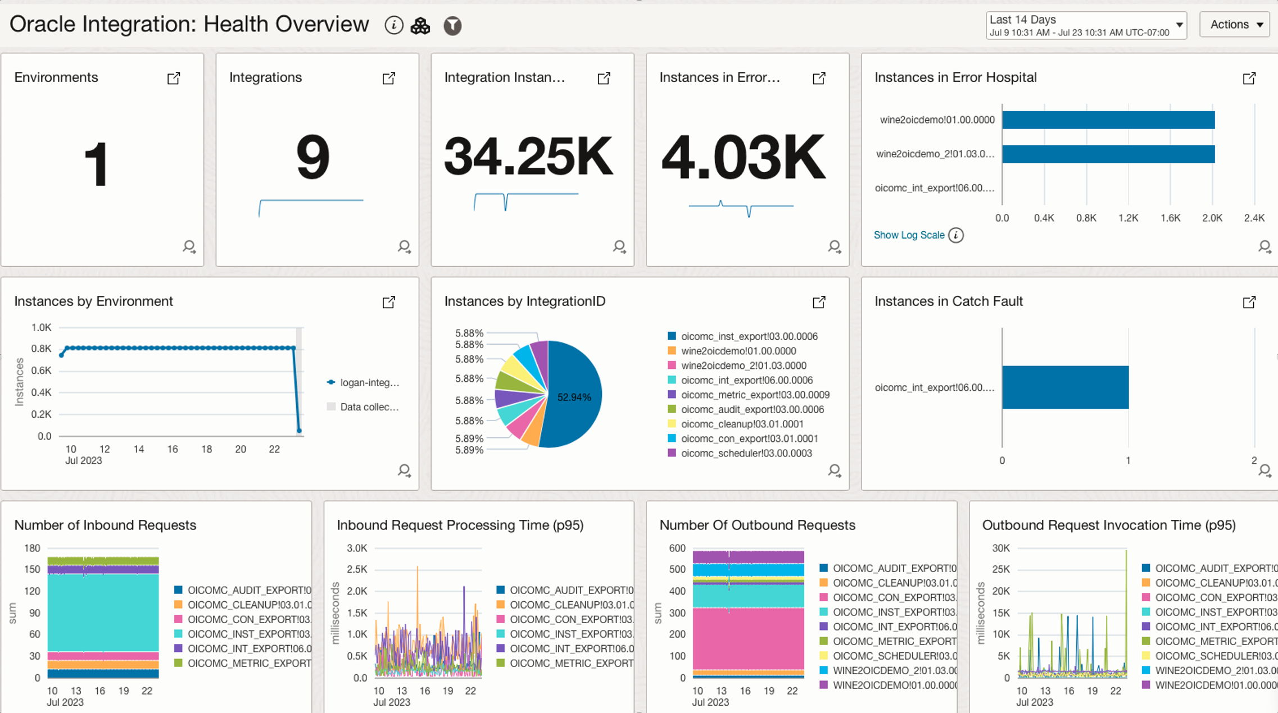This screenshot has width=1278, height=713.
Task: Click the info icon beside Show Log Scale
Action: click(x=957, y=235)
